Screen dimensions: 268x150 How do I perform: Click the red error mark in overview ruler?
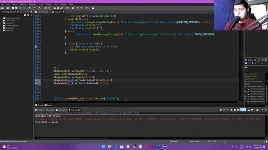242,55
